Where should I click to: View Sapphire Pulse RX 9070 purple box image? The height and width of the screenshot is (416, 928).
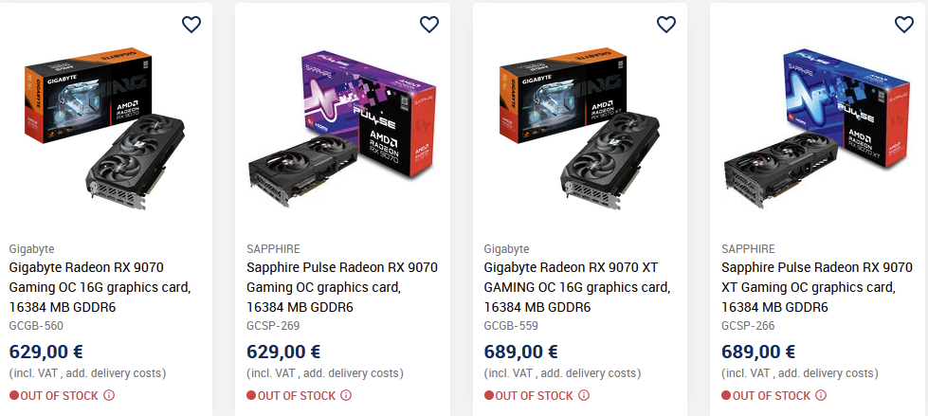pyautogui.click(x=342, y=133)
